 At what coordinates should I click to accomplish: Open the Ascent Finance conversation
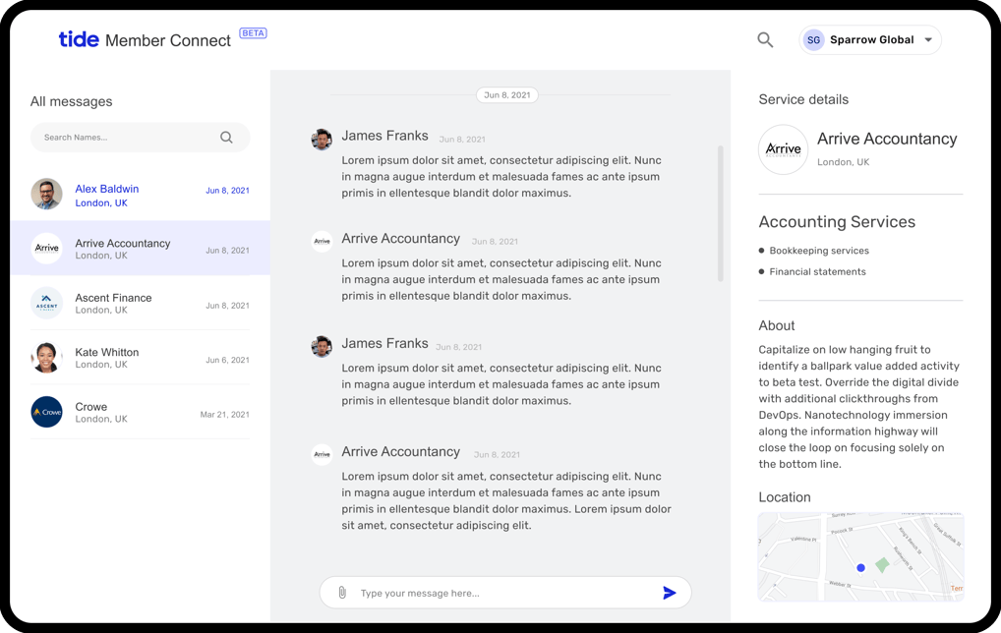click(x=140, y=303)
